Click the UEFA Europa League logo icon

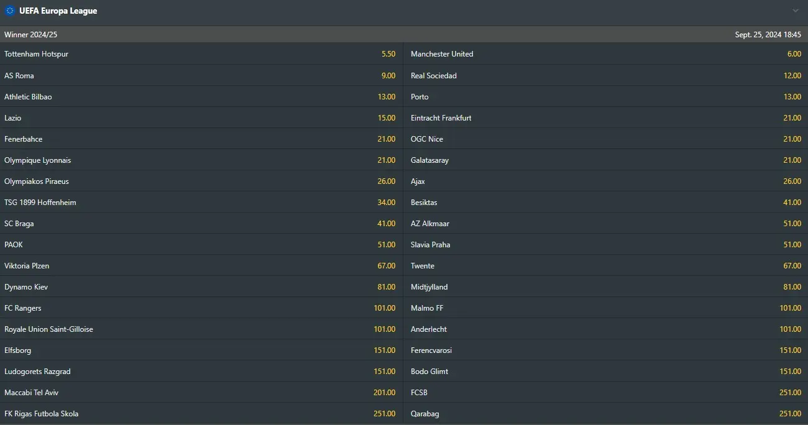[10, 11]
